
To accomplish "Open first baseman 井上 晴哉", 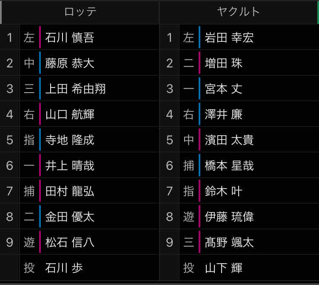I will coord(70,166).
